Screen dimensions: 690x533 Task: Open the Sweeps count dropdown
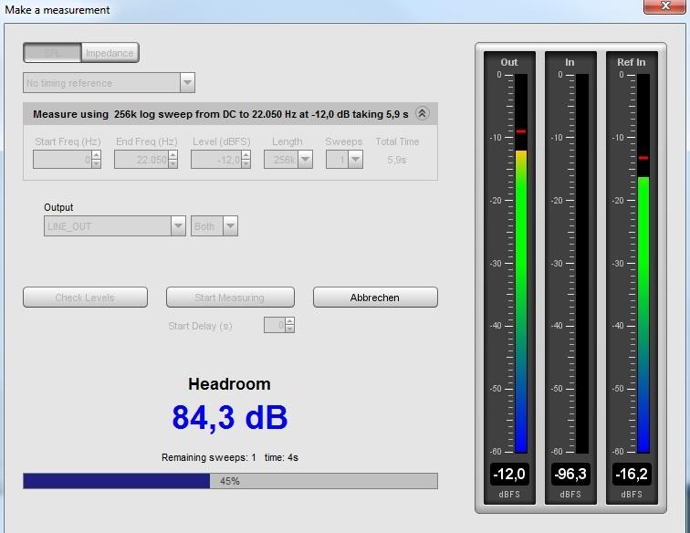[344, 160]
